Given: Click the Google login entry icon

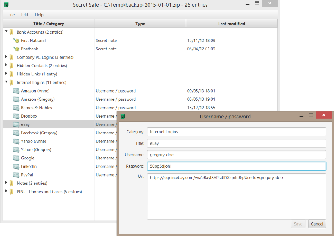Looking at the screenshot, I should [16, 158].
